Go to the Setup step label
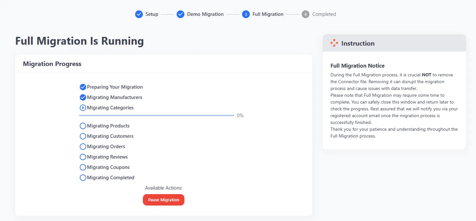This screenshot has width=476, height=221. (152, 14)
